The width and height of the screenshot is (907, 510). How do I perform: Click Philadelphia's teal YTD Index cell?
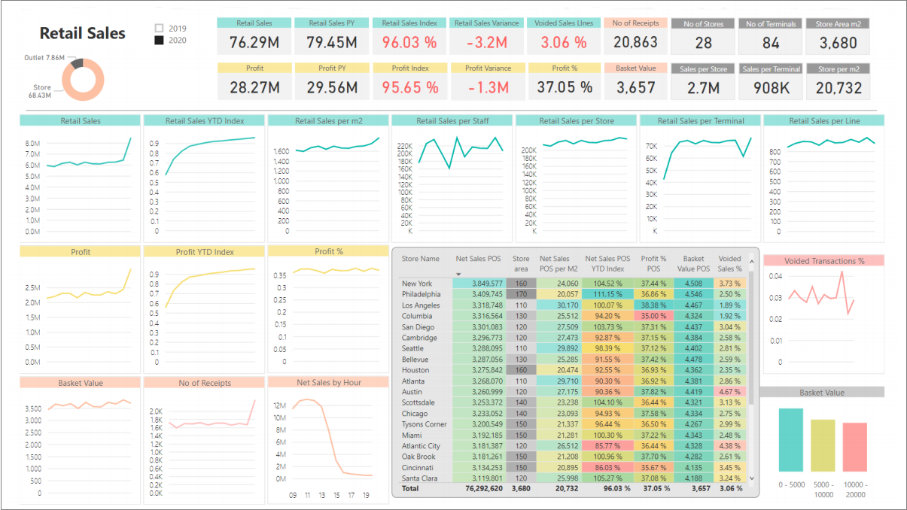coord(607,294)
